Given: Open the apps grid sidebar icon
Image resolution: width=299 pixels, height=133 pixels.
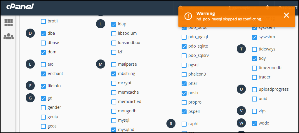Looking at the screenshot, I should (8, 22).
